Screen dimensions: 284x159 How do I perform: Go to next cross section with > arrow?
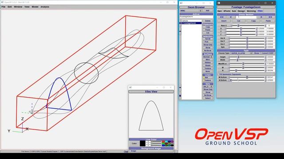pyautogui.click(x=261, y=17)
